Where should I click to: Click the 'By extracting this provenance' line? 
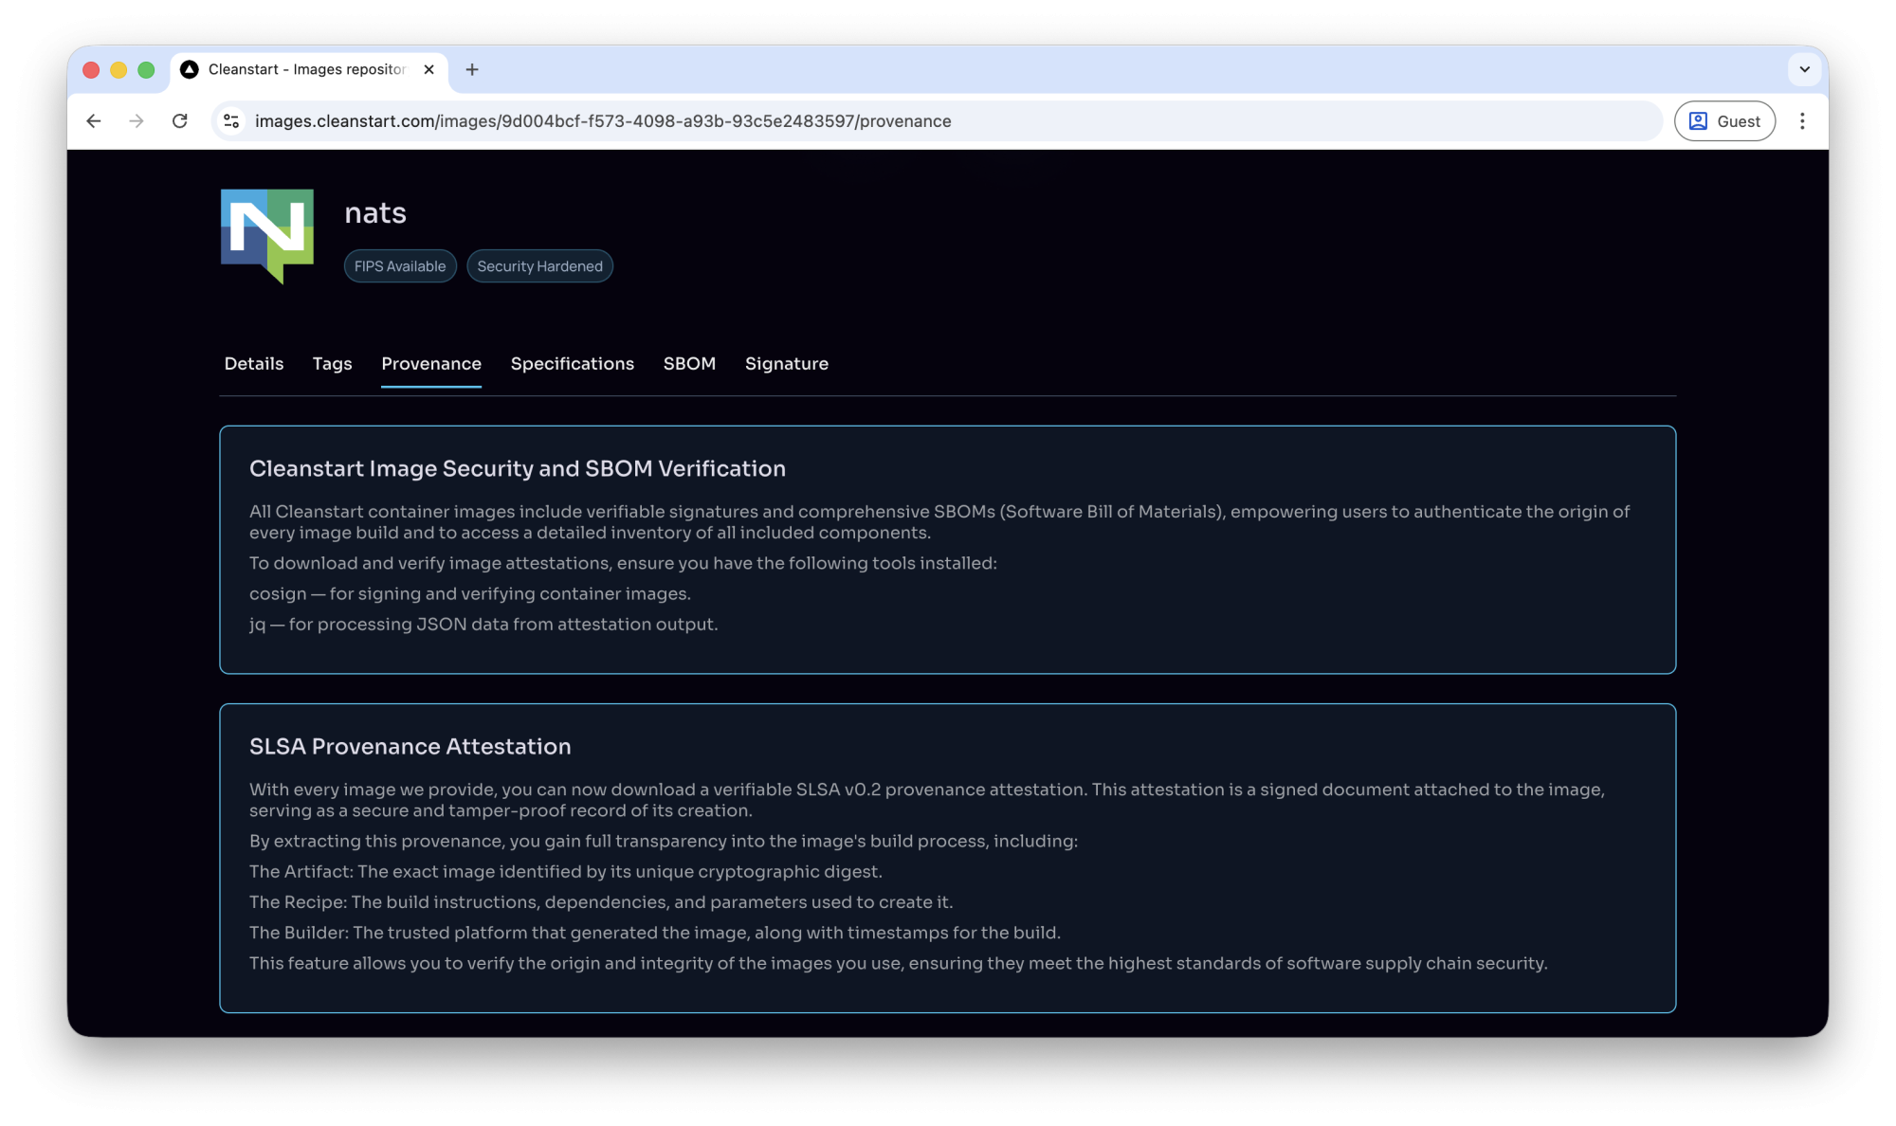[664, 841]
